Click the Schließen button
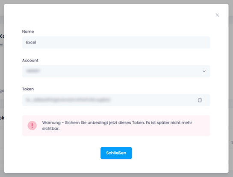 point(116,153)
